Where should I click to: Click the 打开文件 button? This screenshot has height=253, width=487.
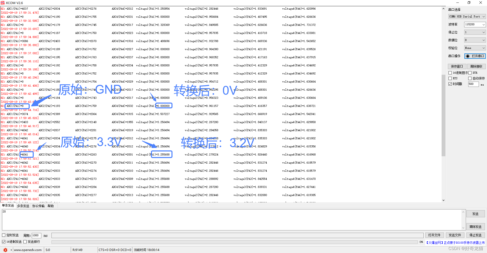pyautogui.click(x=434, y=235)
